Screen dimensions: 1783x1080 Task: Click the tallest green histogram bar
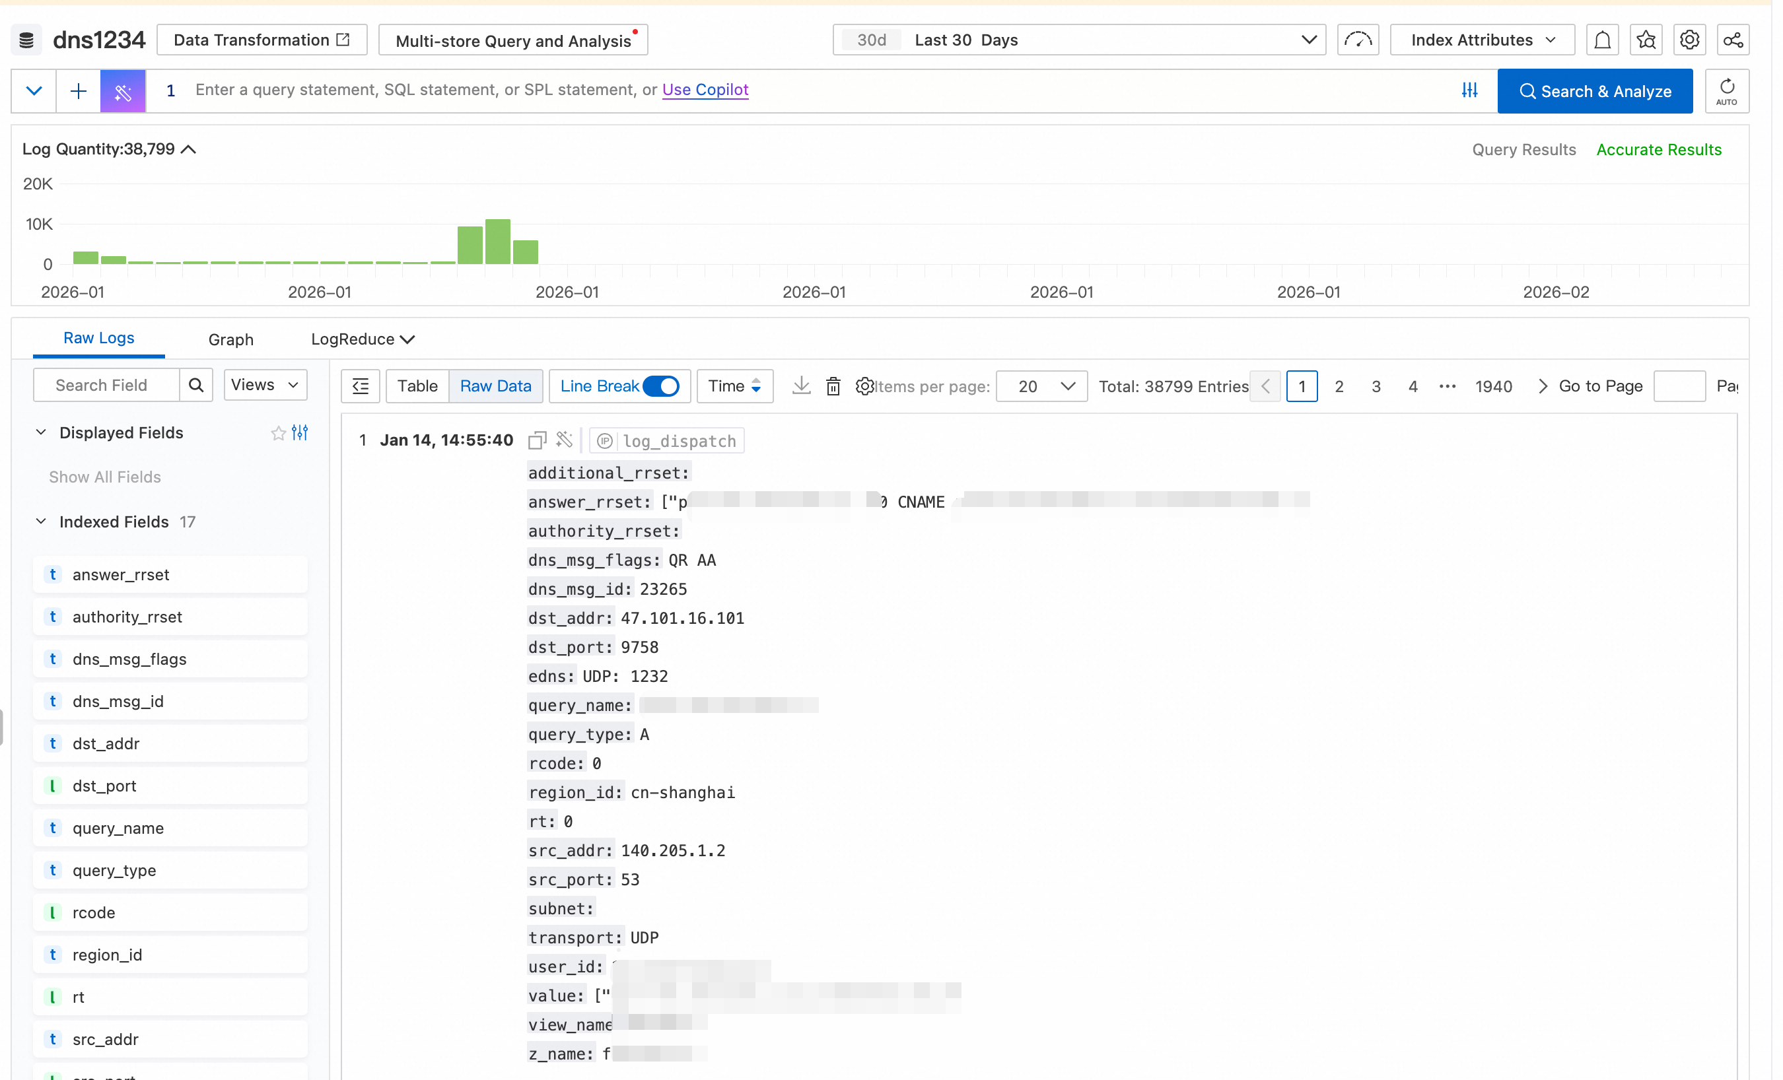click(x=498, y=242)
